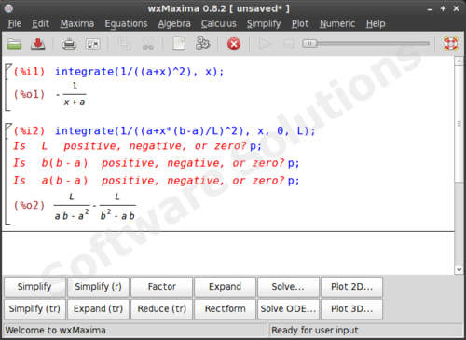Click the Expand (tr) button
Viewport: 466px width, 340px height.
click(x=98, y=309)
